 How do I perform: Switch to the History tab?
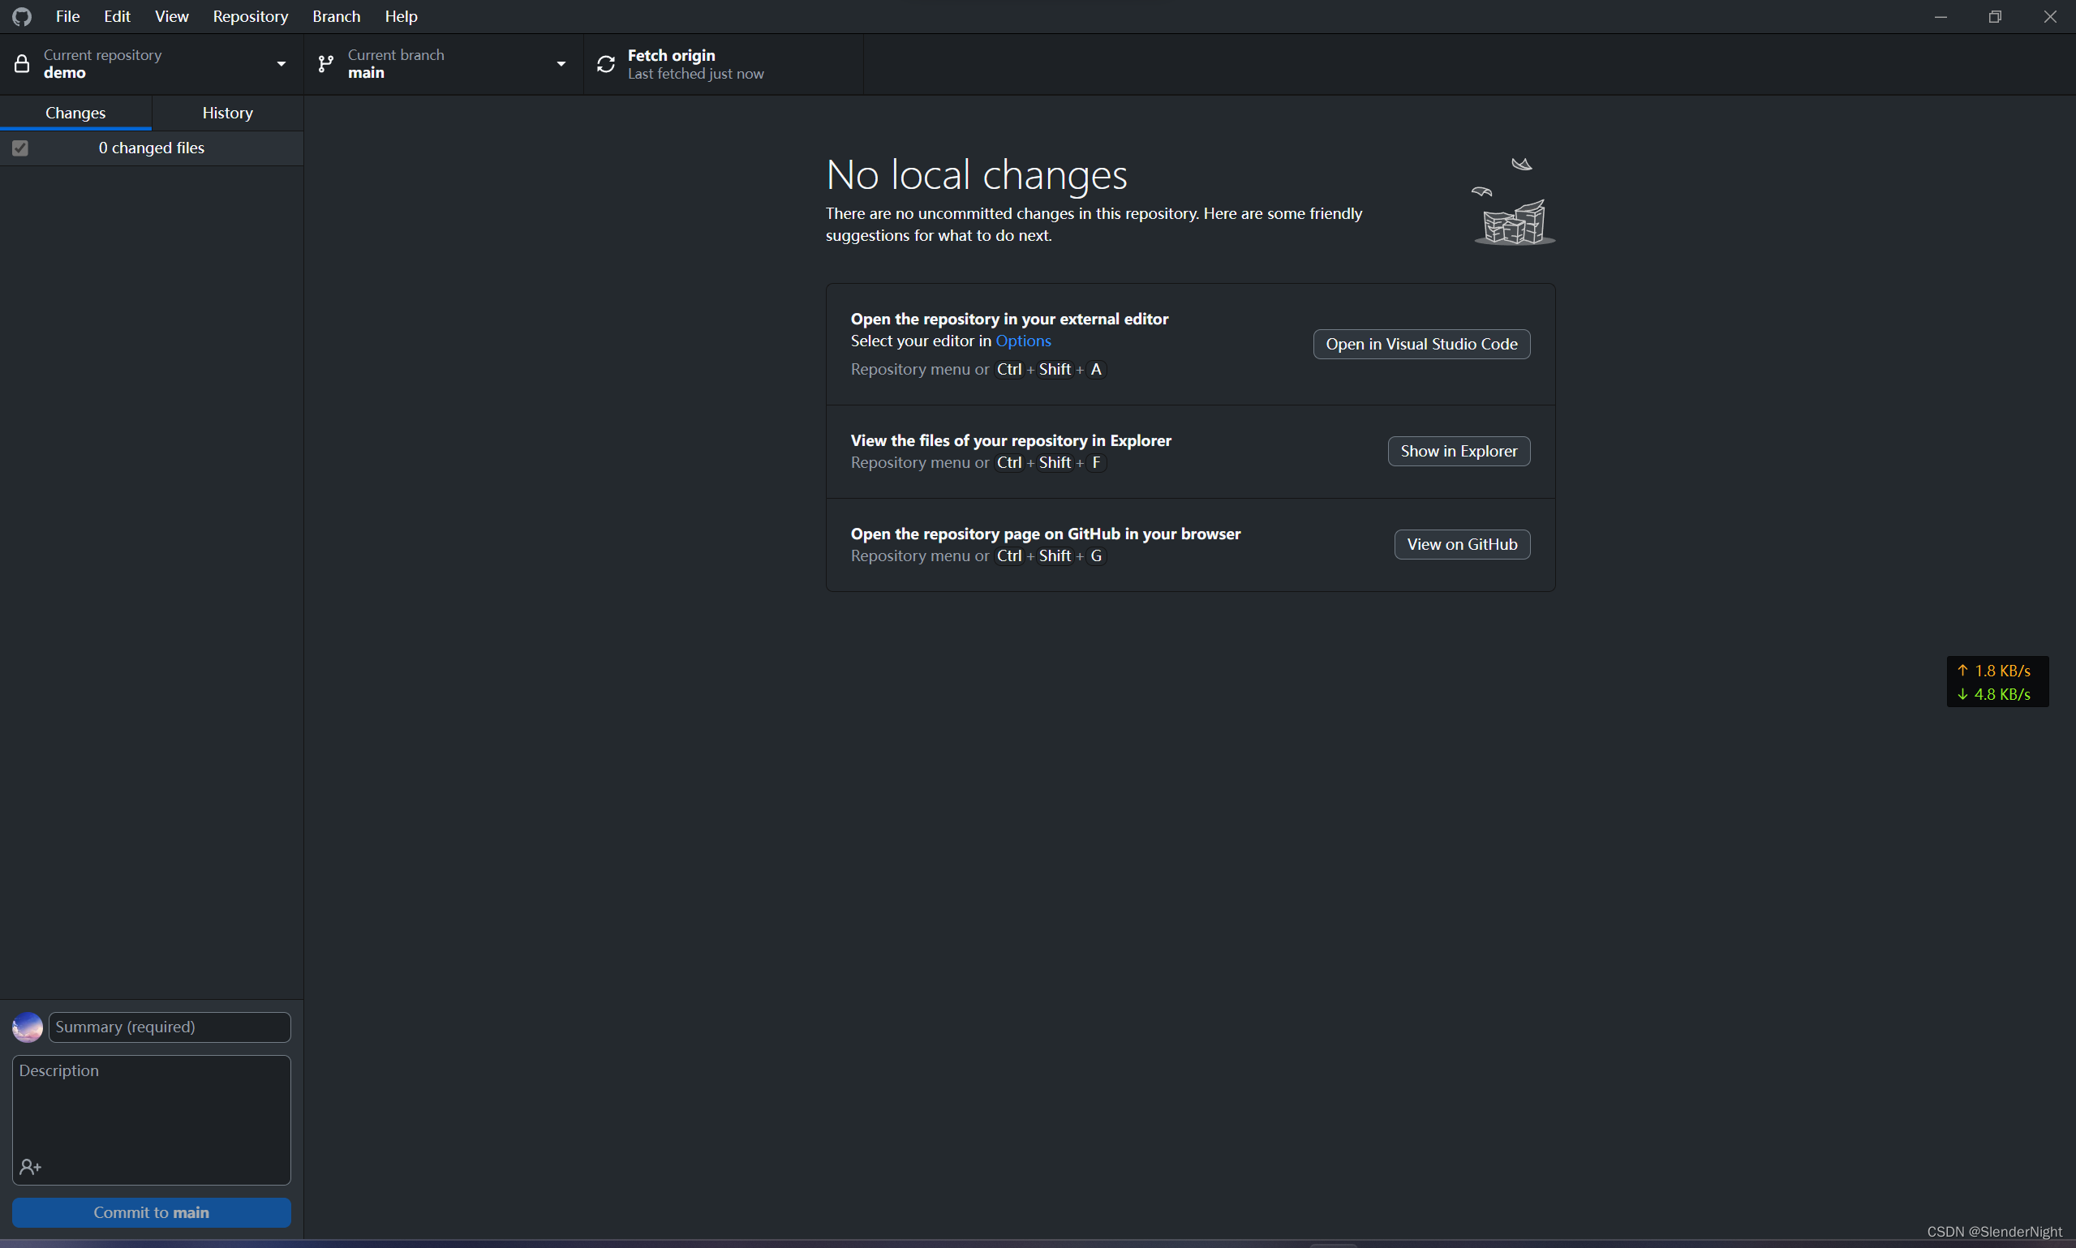coord(227,113)
